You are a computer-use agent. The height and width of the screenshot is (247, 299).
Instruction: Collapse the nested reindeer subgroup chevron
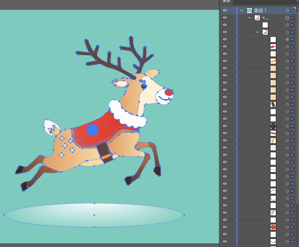point(257,32)
